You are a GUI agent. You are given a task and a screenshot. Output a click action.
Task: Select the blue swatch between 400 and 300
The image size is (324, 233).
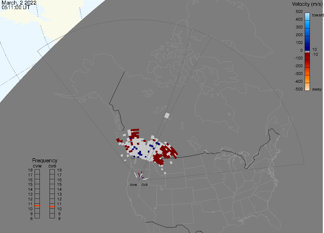coord(307,24)
